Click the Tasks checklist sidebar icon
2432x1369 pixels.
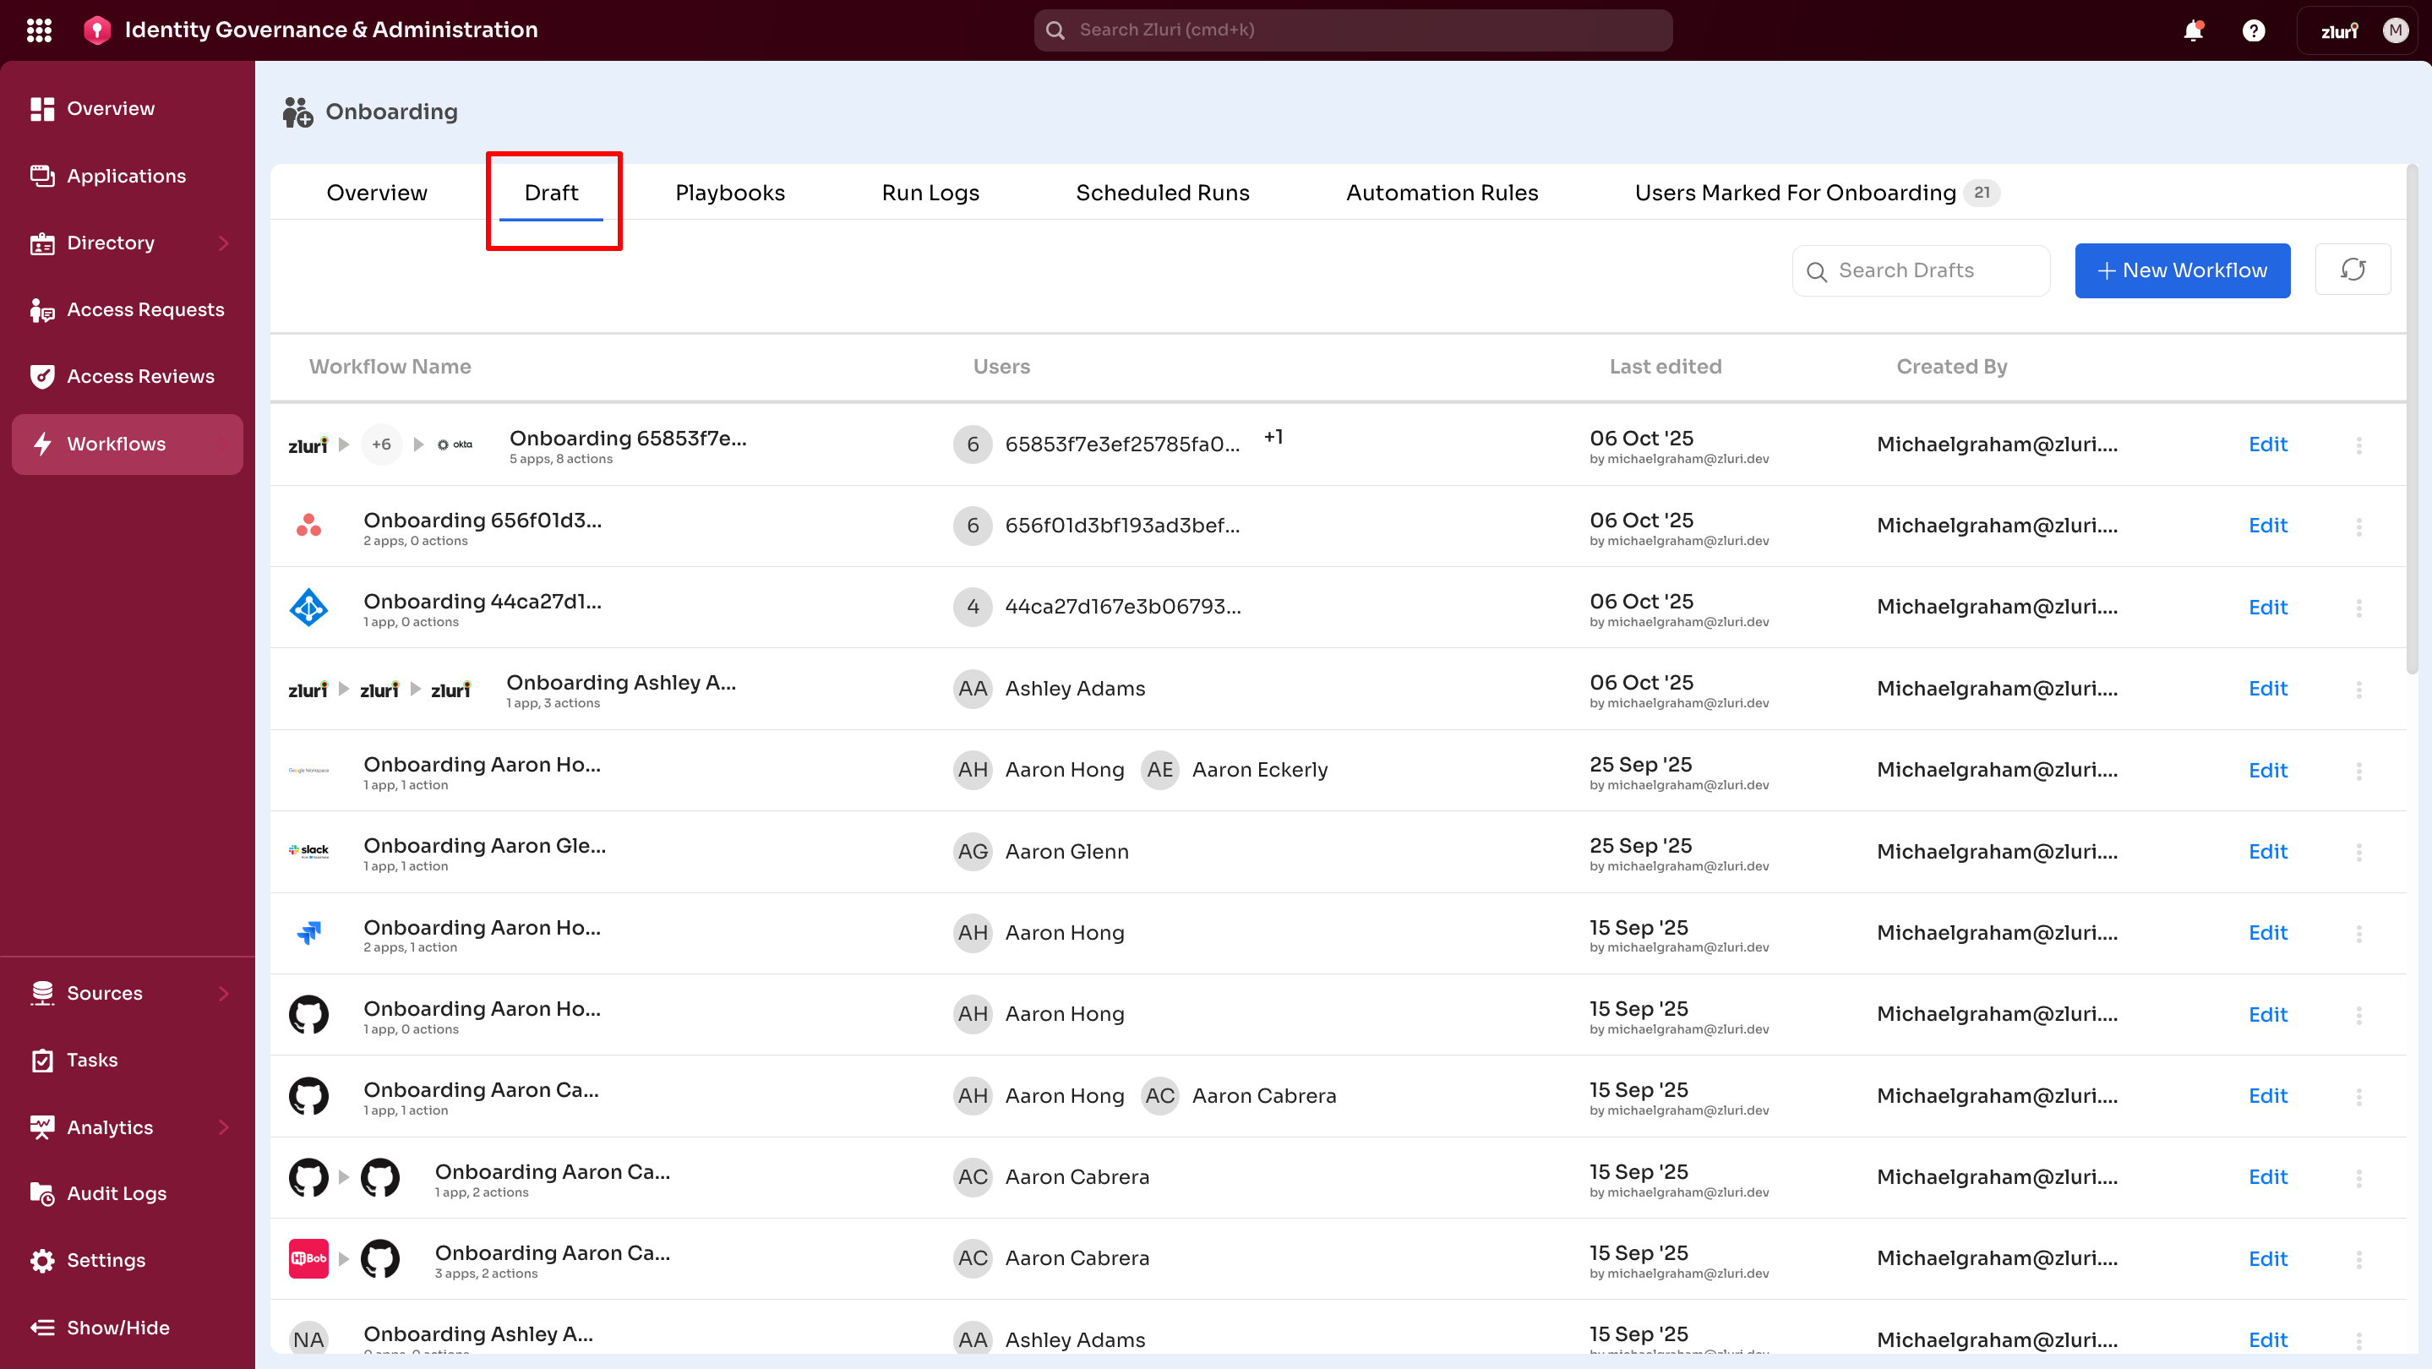click(x=41, y=1061)
